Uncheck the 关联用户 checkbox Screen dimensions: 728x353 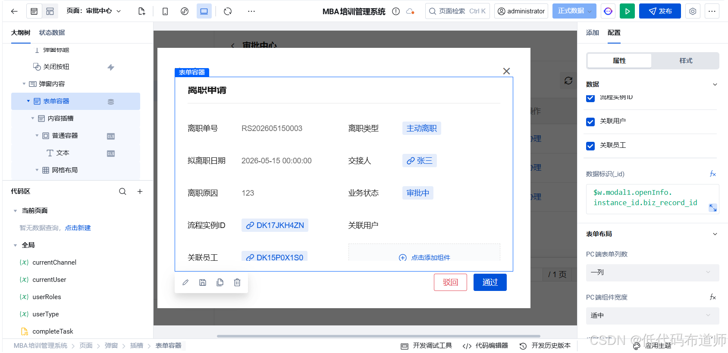pyautogui.click(x=590, y=122)
